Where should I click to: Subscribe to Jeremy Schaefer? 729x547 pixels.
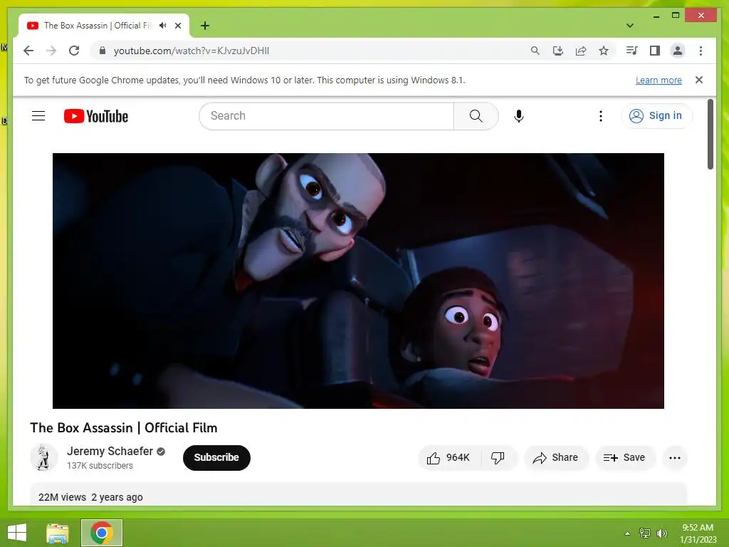pos(216,458)
